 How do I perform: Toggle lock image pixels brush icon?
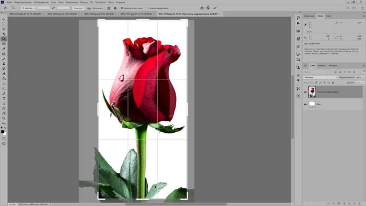coord(320,82)
